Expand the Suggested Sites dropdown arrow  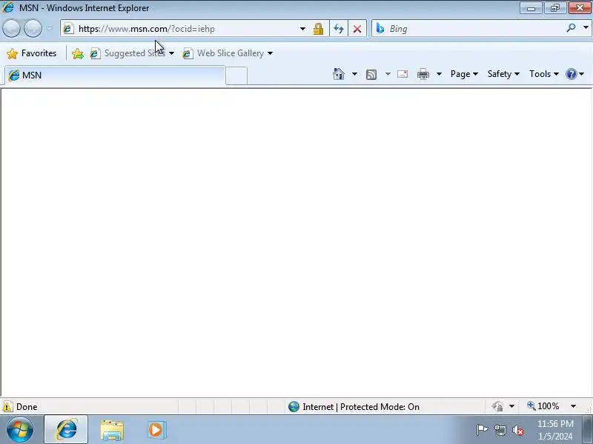coord(171,53)
